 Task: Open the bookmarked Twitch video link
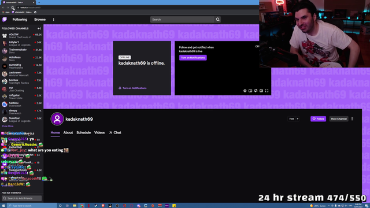point(22,12)
